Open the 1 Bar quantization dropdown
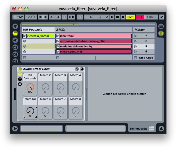The width and height of the screenshot is (176, 148). point(152,17)
